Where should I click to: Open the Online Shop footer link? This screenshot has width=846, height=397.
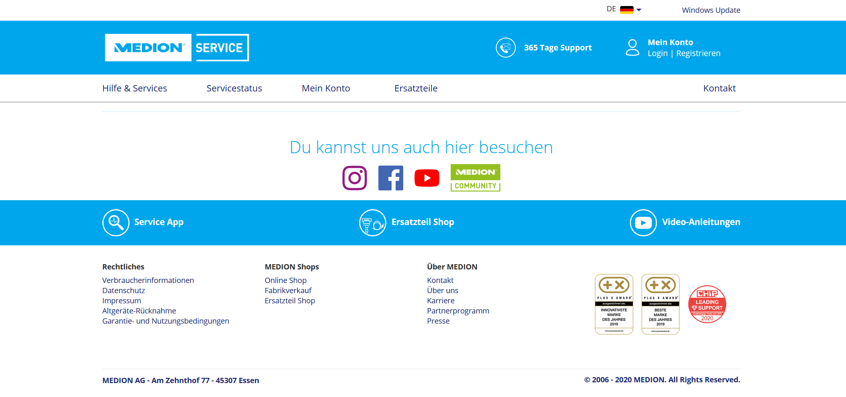tap(285, 280)
